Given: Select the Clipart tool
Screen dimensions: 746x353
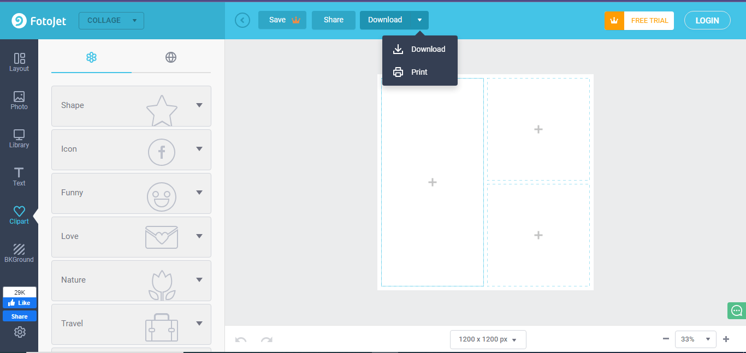Looking at the screenshot, I should pyautogui.click(x=19, y=215).
